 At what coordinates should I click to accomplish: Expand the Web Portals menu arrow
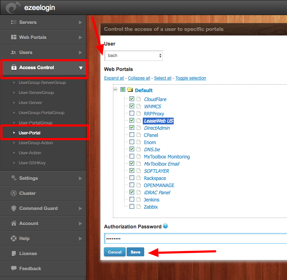click(x=80, y=37)
